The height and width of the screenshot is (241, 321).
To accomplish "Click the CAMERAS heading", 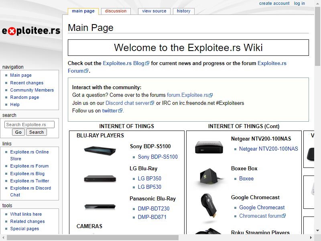I will tap(89, 226).
